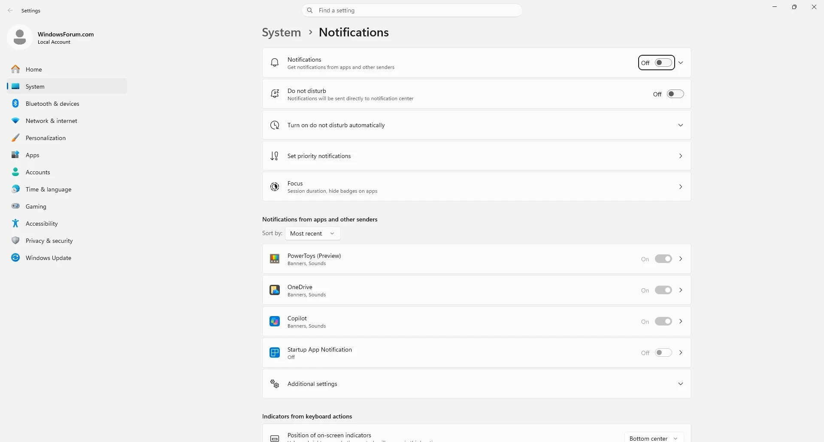The width and height of the screenshot is (824, 442).
Task: Expand the Notifications row chevron
Action: coord(681,63)
